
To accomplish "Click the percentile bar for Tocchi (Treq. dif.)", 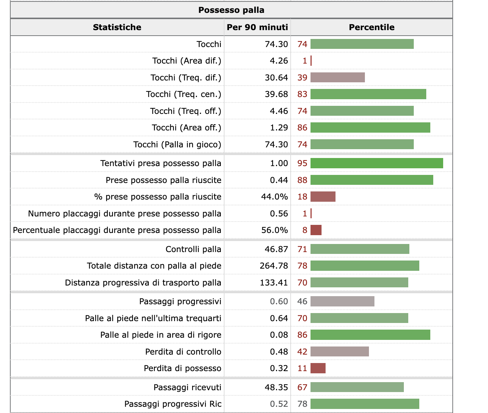I will click(337, 78).
